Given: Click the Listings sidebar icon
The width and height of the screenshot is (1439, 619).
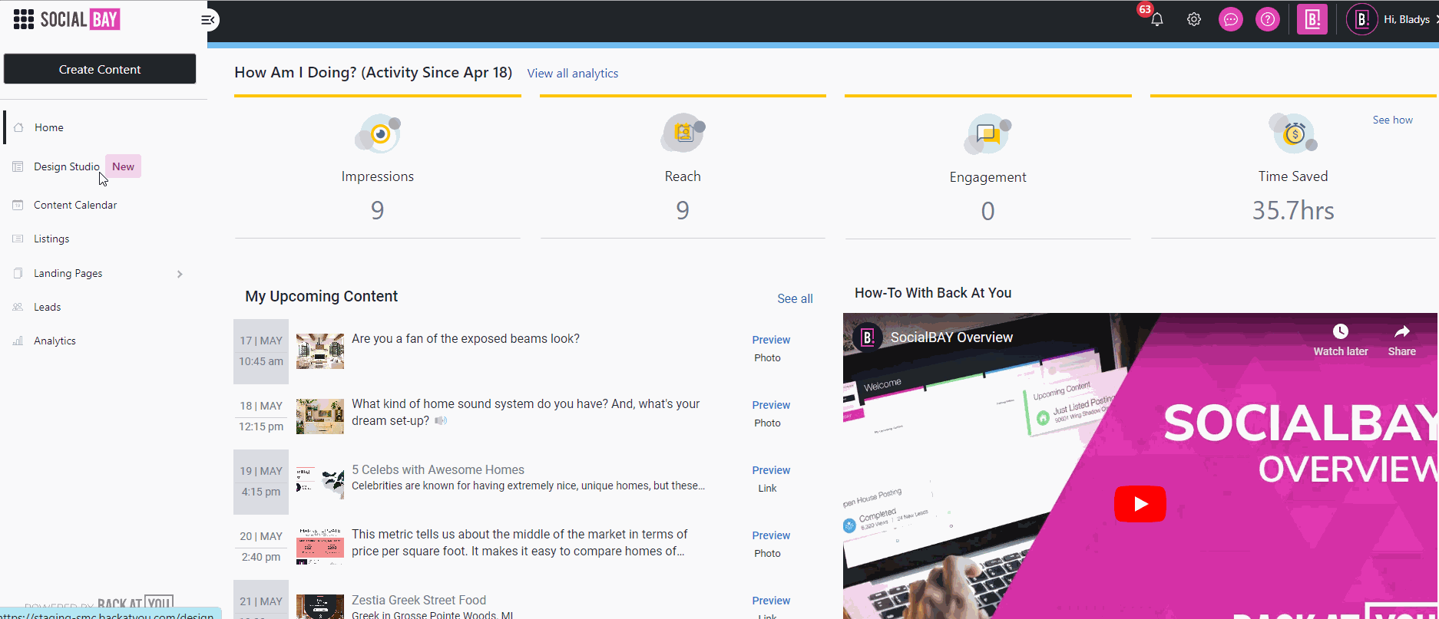Looking at the screenshot, I should pos(18,239).
